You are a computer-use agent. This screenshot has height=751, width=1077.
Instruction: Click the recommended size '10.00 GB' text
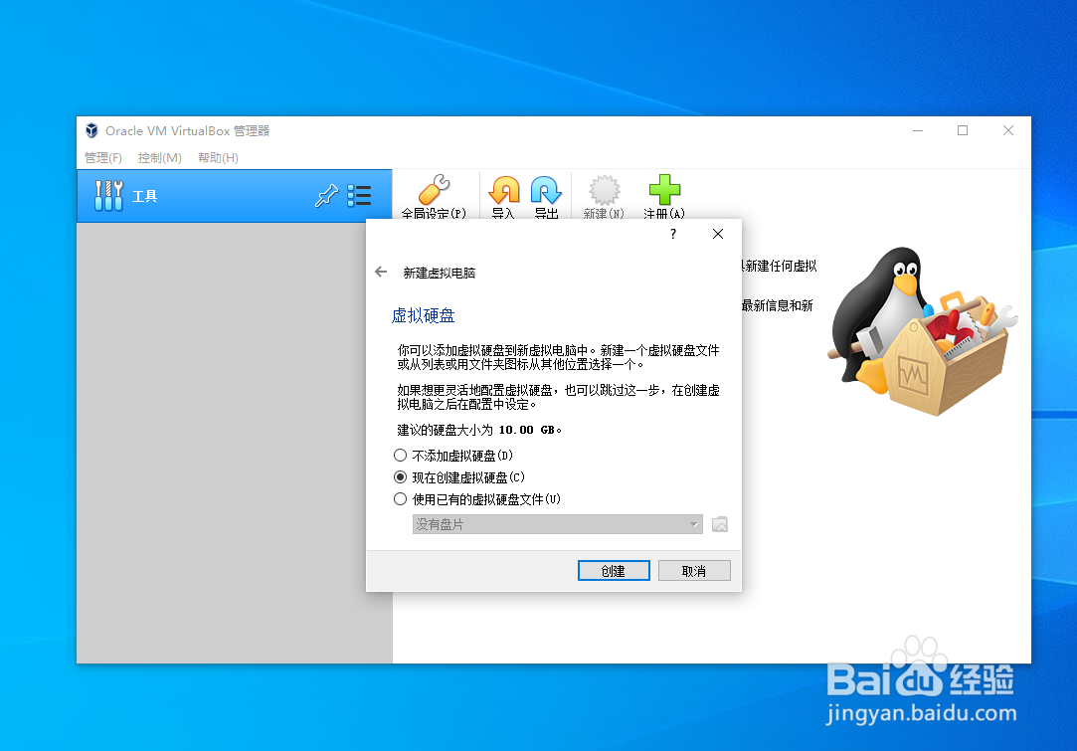(527, 430)
